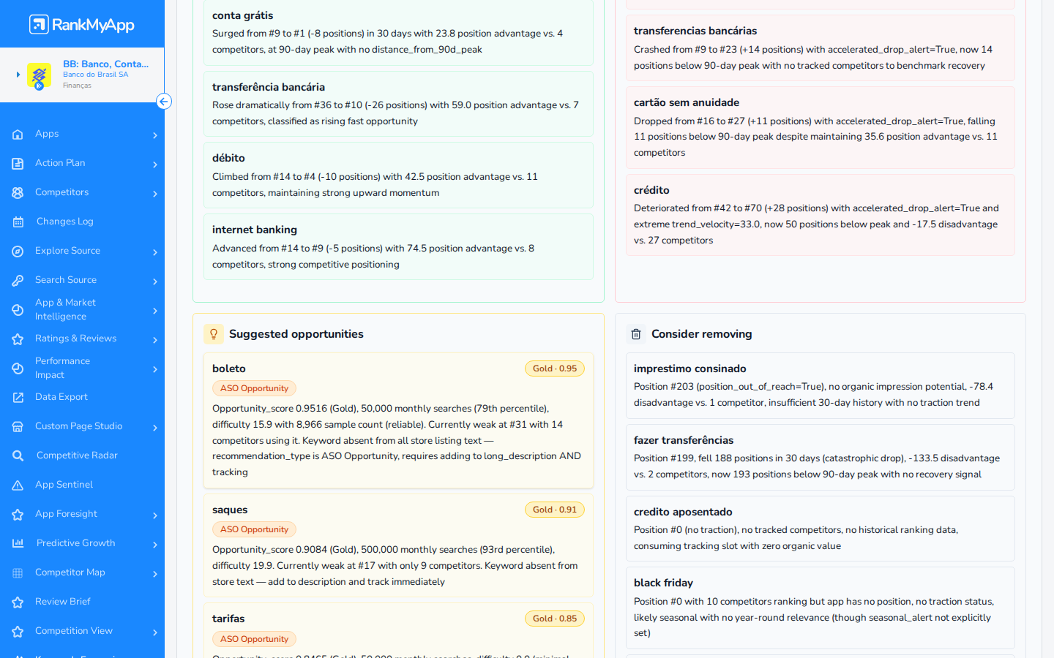Click the Competitive Radar search icon
The height and width of the screenshot is (658, 1054).
tap(18, 455)
